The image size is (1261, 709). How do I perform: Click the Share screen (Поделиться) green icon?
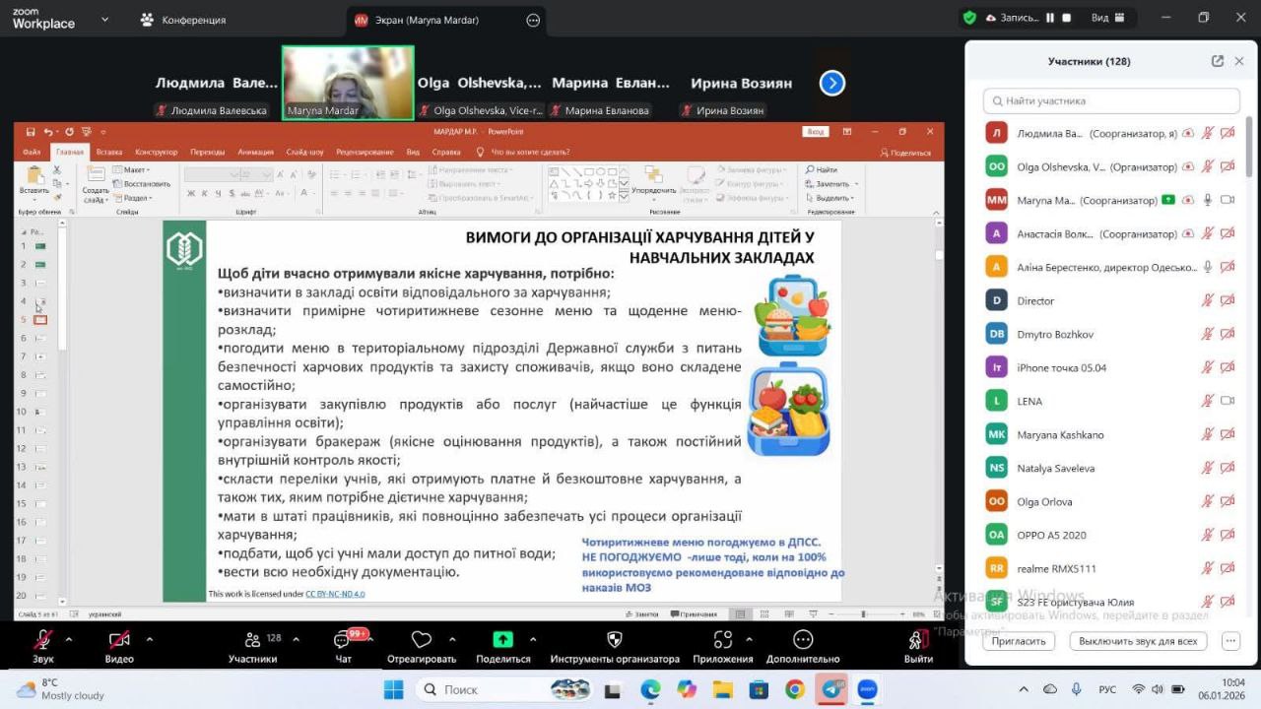502,640
